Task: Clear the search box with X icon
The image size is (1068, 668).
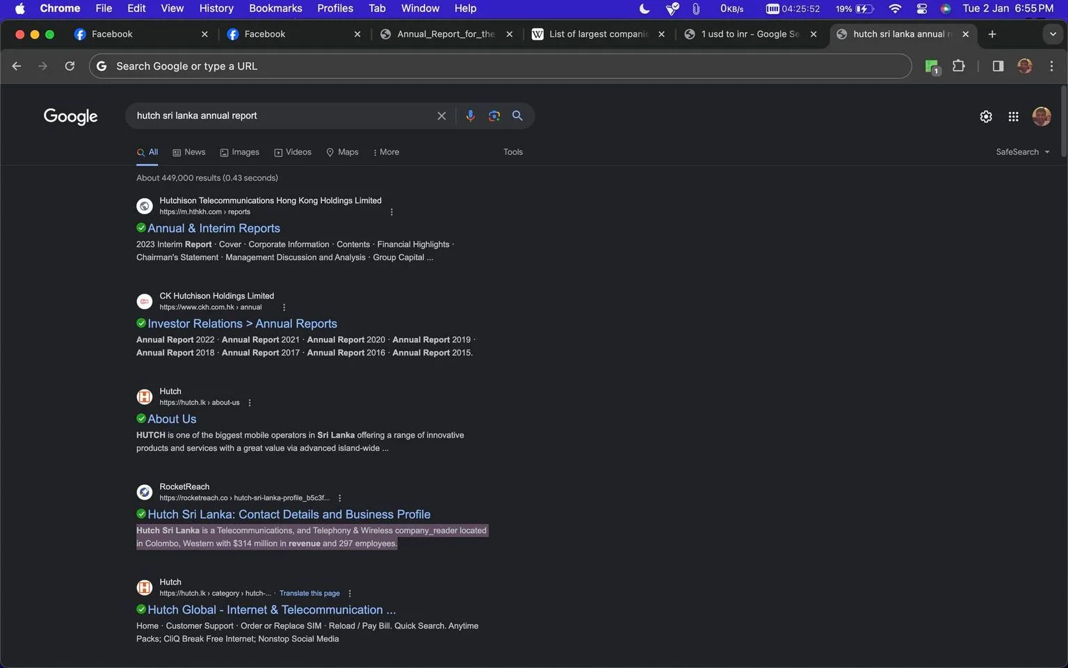Action: tap(442, 116)
